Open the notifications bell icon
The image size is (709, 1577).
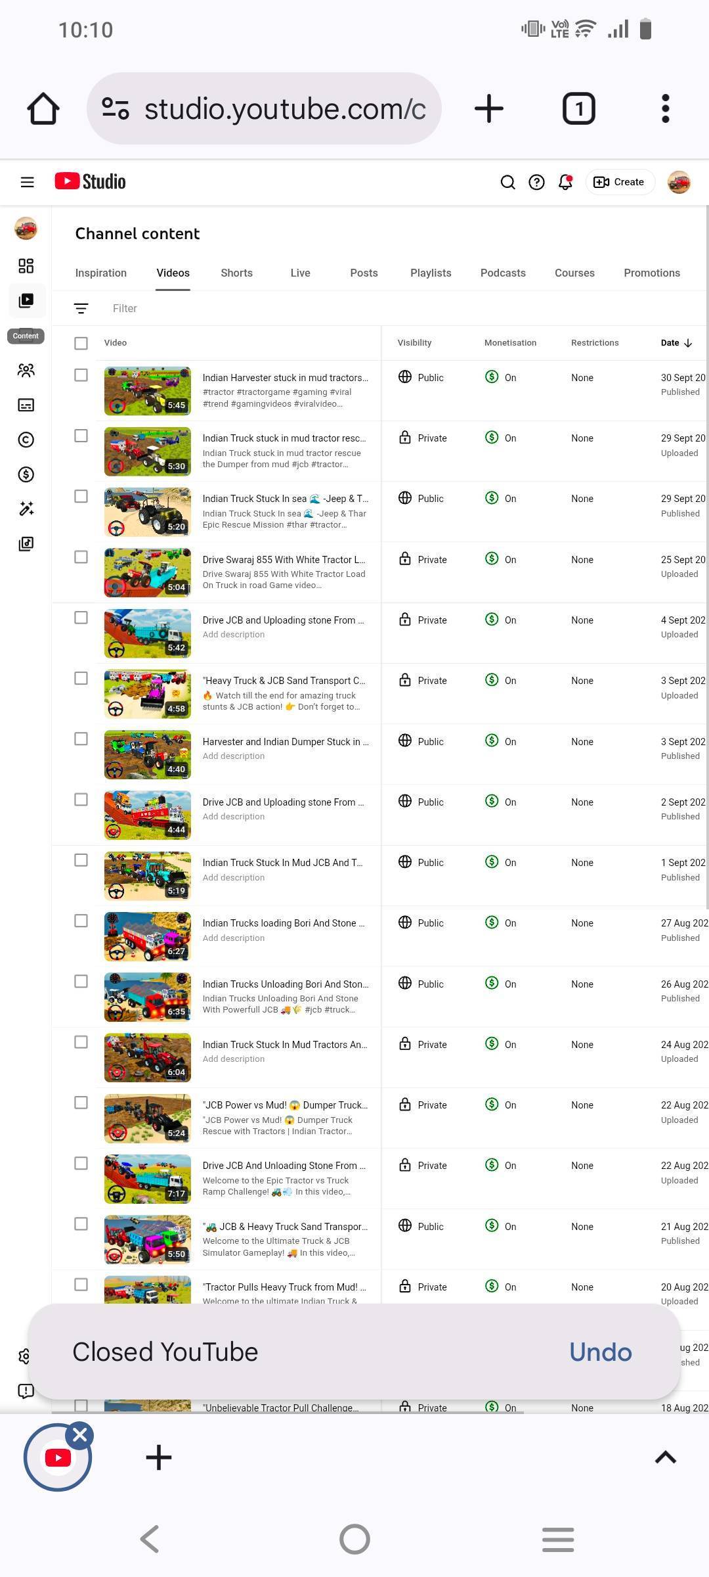click(x=565, y=182)
